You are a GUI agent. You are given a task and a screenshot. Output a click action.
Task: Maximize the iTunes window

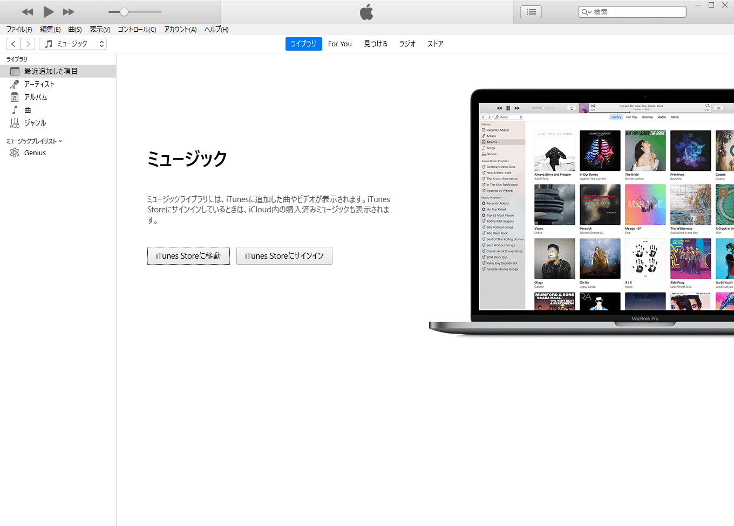[711, 5]
